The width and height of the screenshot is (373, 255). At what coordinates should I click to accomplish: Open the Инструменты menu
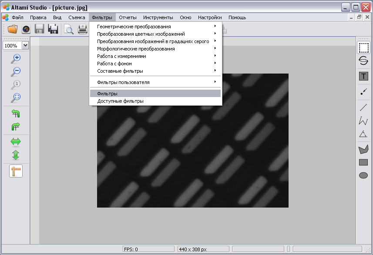click(x=158, y=17)
